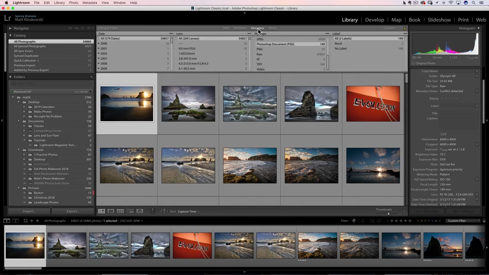Screen dimensions: 489x275
Task: Collapse the Navigator panel
Action: click(11, 28)
